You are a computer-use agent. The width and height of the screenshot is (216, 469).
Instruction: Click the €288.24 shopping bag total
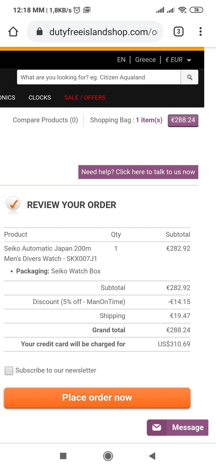coord(183,120)
